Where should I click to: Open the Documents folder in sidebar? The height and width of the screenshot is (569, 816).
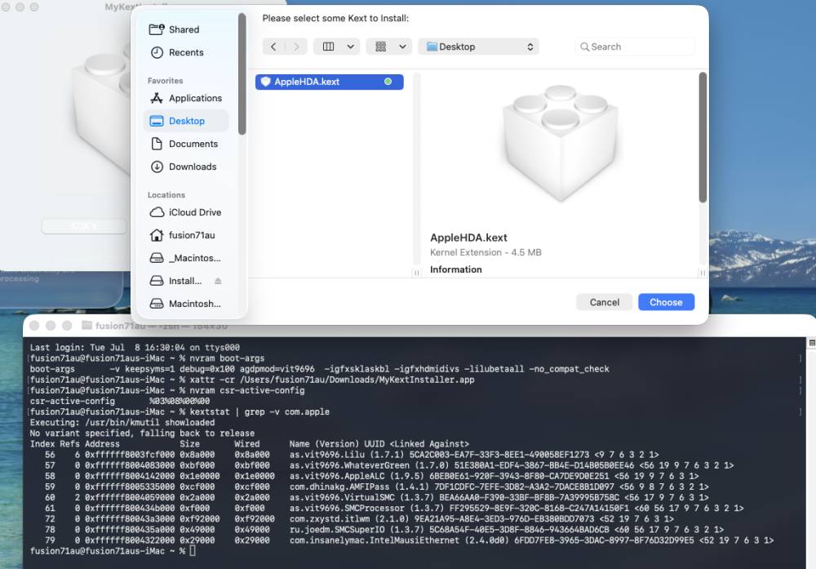(185, 144)
